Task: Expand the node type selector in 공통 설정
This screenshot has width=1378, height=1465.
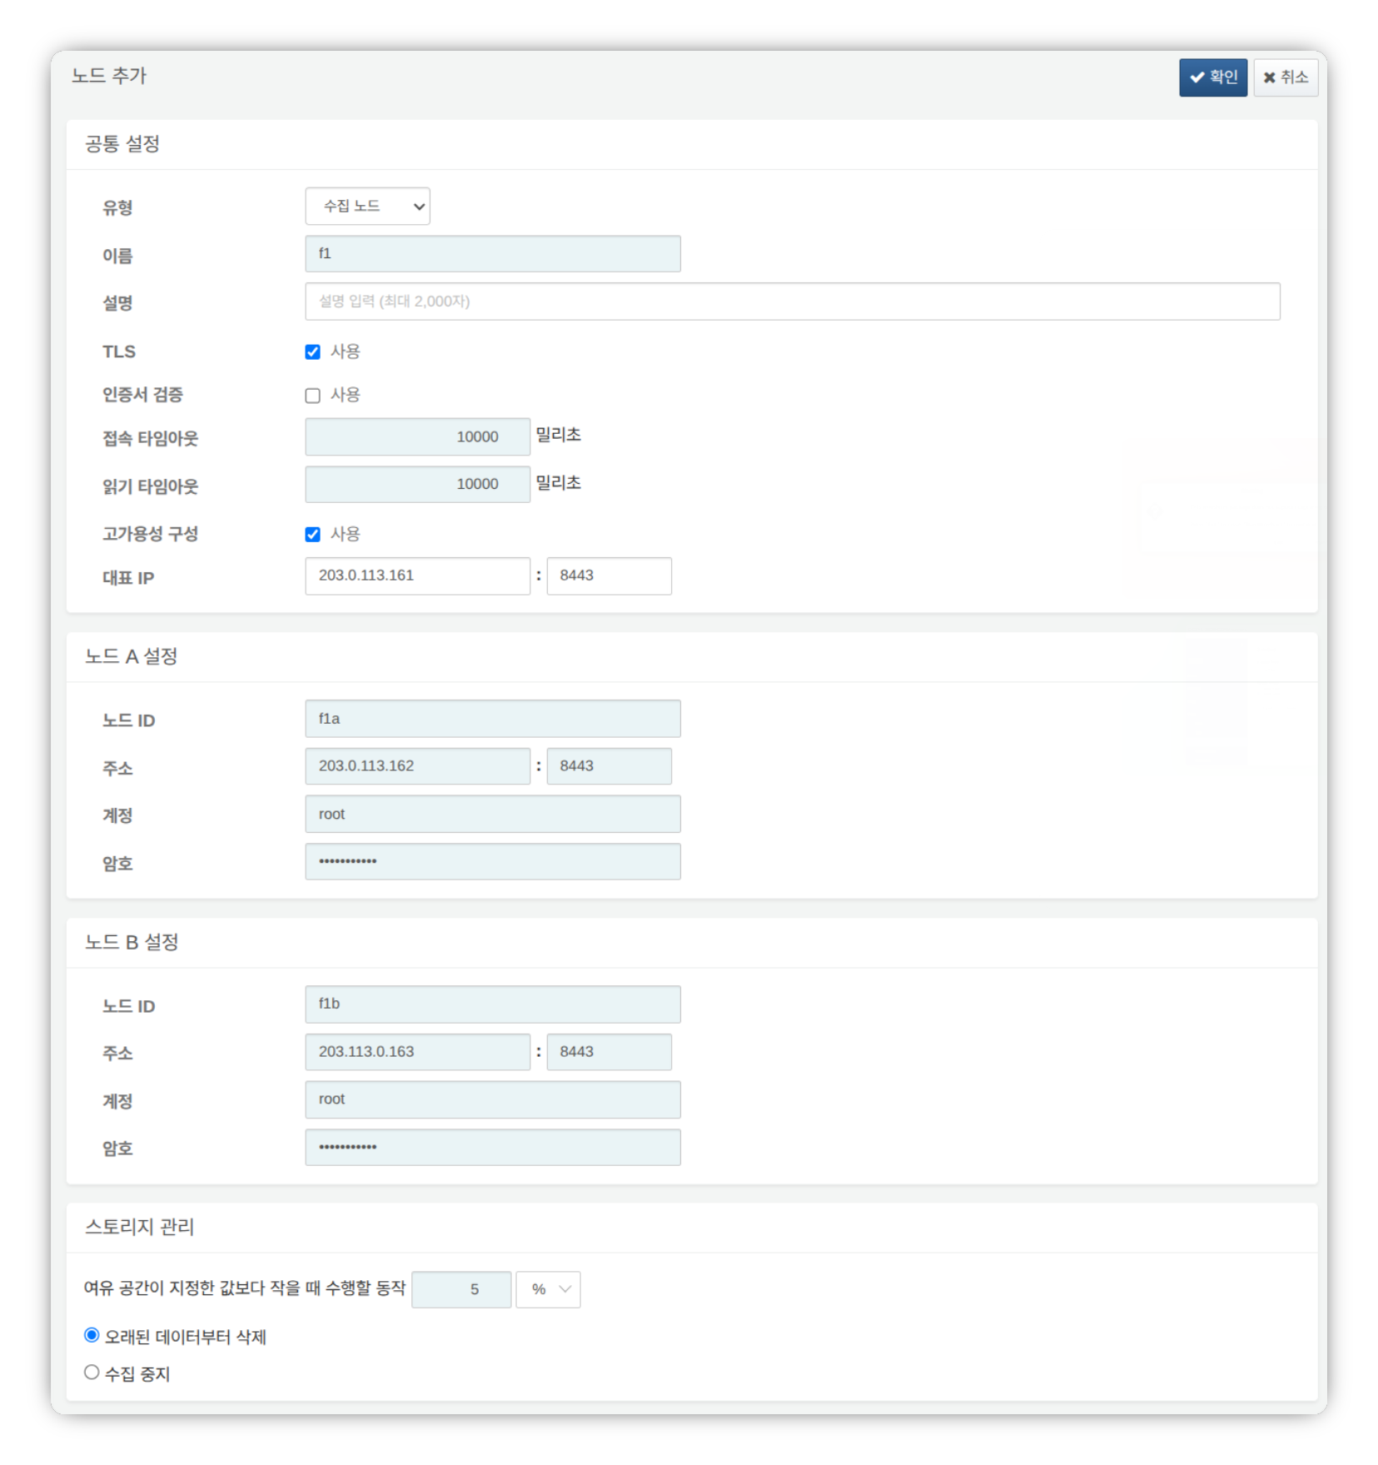Action: click(x=367, y=206)
